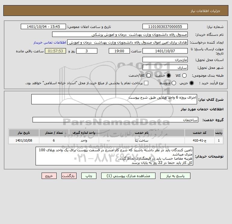The width and height of the screenshot is (232, 224).
Task: Click the need date cell 1401/10/08
Action: 24,140
